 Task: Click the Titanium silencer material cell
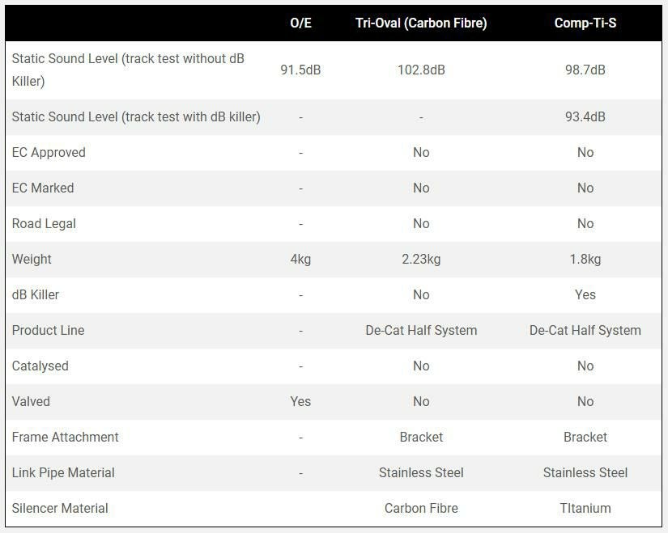tap(585, 508)
